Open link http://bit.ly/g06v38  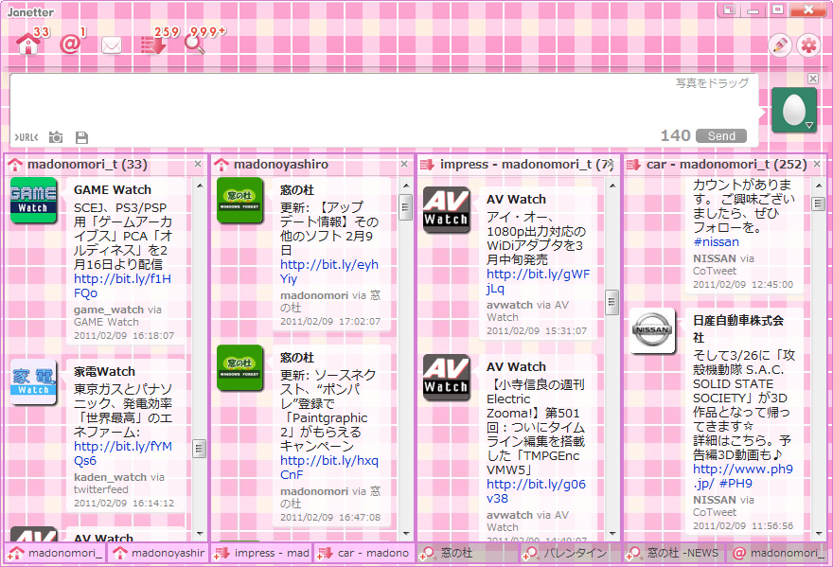[x=536, y=491]
